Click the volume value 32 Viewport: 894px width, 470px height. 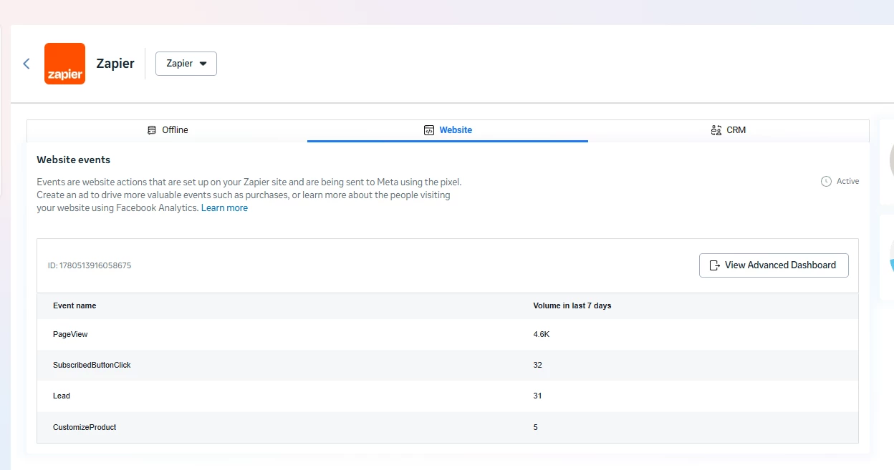click(x=538, y=365)
